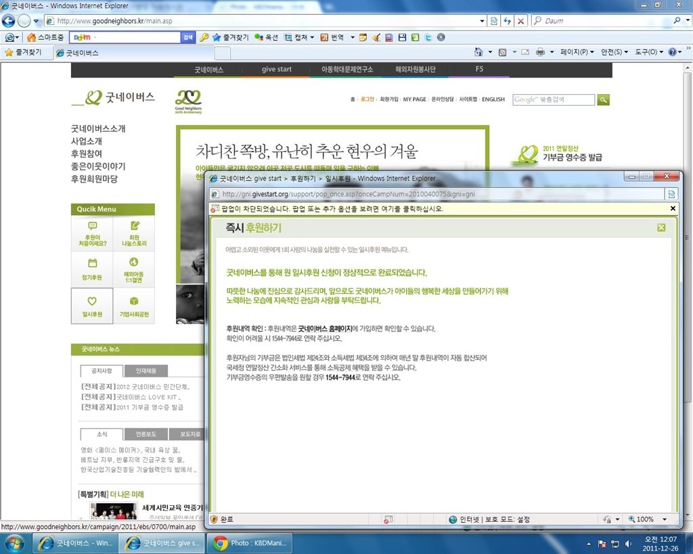Refresh the page in the main window

(x=508, y=21)
